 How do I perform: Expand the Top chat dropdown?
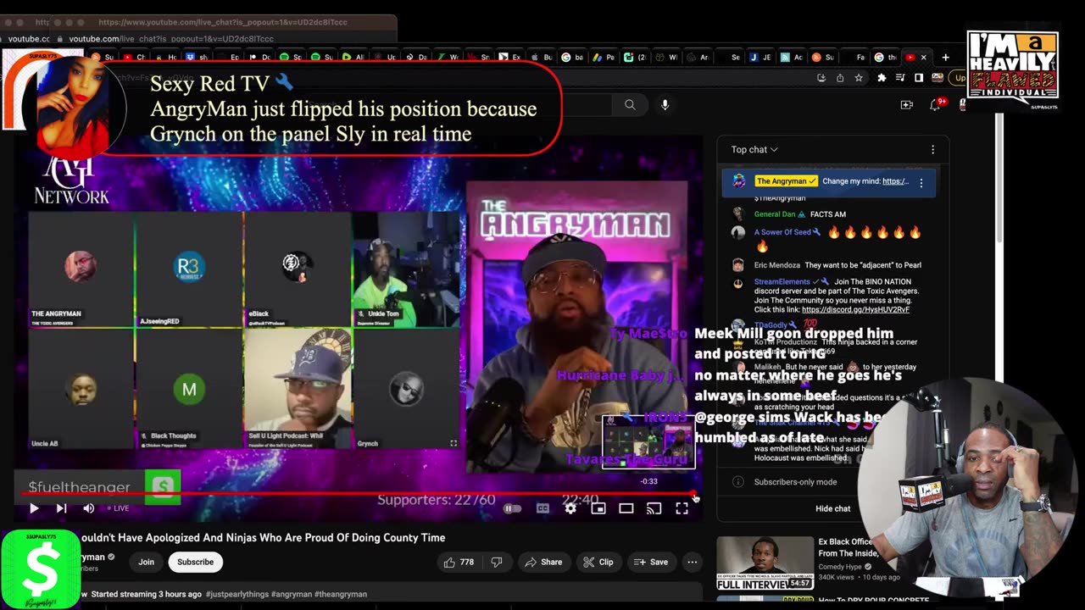click(754, 150)
